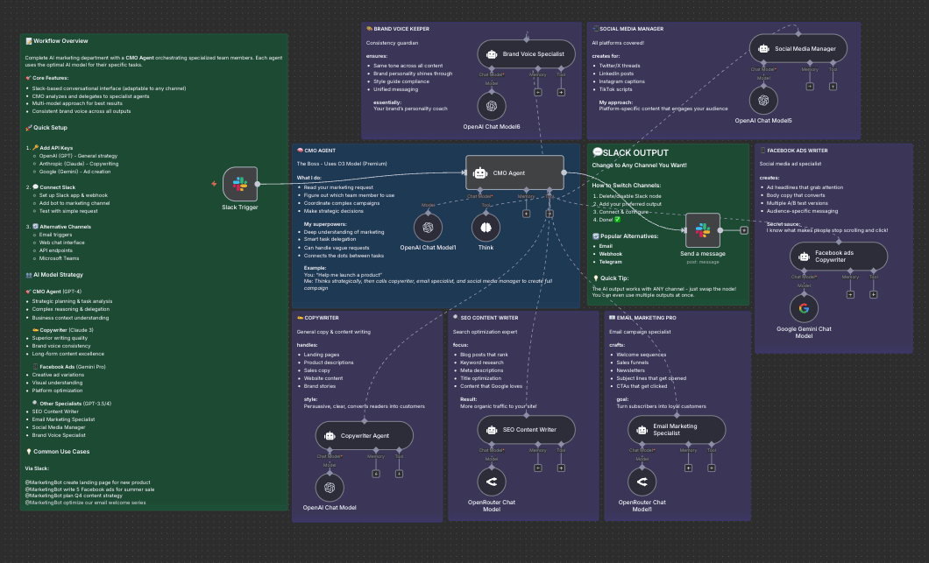Click the OpenRouter Chat Model1 node
The height and width of the screenshot is (563, 929).
pos(642,482)
